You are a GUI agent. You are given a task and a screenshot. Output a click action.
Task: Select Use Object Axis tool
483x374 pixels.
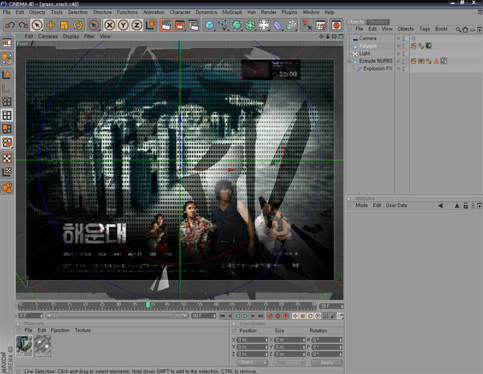[6, 88]
